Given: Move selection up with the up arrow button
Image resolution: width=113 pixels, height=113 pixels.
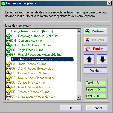Looking at the screenshot, I should coord(89,60).
